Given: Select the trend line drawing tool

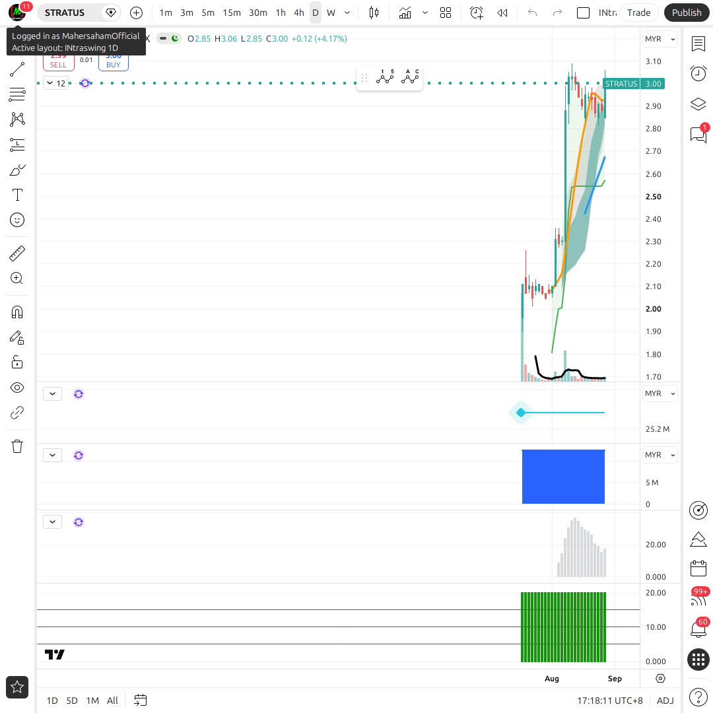Looking at the screenshot, I should coord(17,69).
